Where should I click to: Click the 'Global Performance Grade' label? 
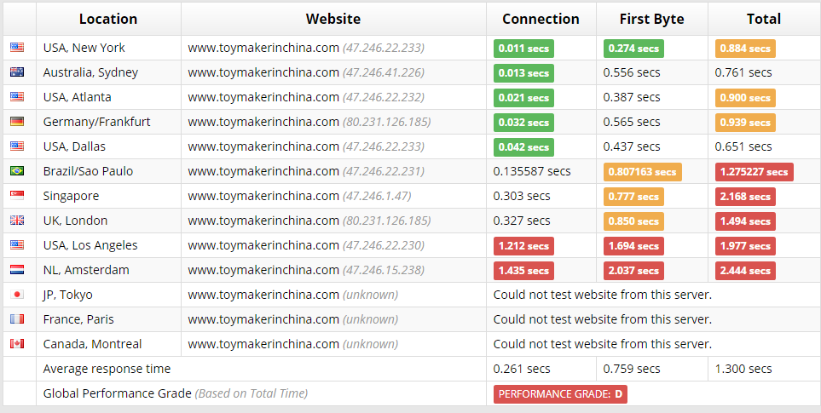(x=118, y=393)
